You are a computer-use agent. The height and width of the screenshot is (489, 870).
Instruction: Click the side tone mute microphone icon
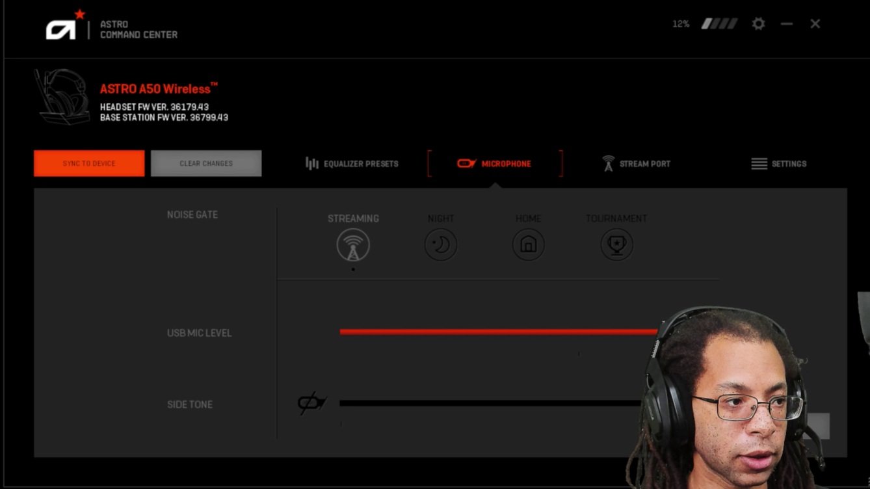click(x=312, y=403)
